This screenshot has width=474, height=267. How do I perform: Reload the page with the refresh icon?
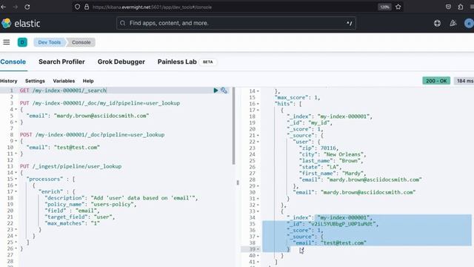27,7
